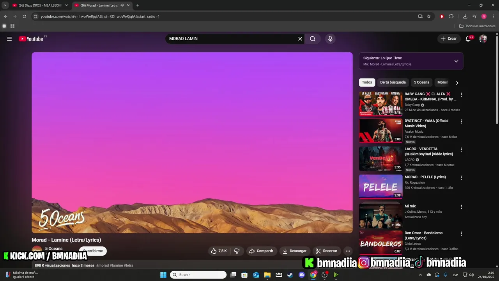Open LACRO - VENDETTA video title
This screenshot has width=499, height=281.
429,151
